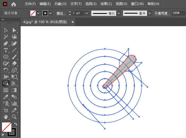Click the control bar stroke color swatch

pos(45,13)
